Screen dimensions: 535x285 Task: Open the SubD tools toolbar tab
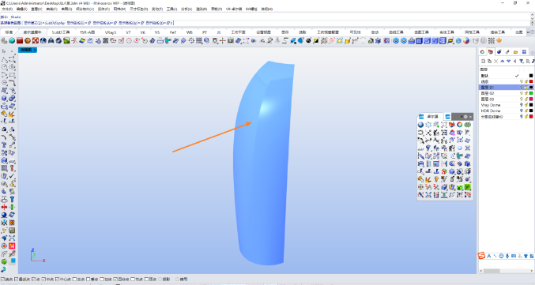click(x=61, y=32)
